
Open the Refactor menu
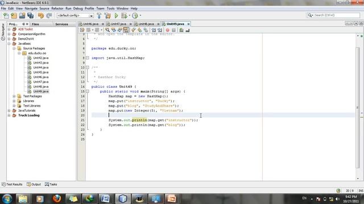(57, 8)
